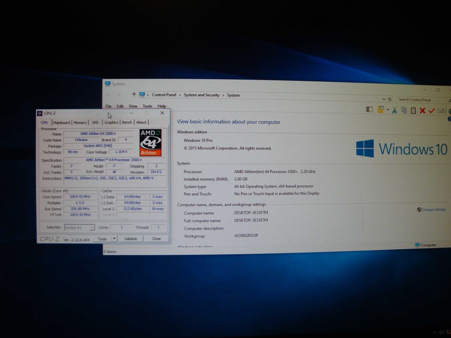Expand chevron after System and Security breadcrumb
This screenshot has height=338, width=451.
click(223, 95)
